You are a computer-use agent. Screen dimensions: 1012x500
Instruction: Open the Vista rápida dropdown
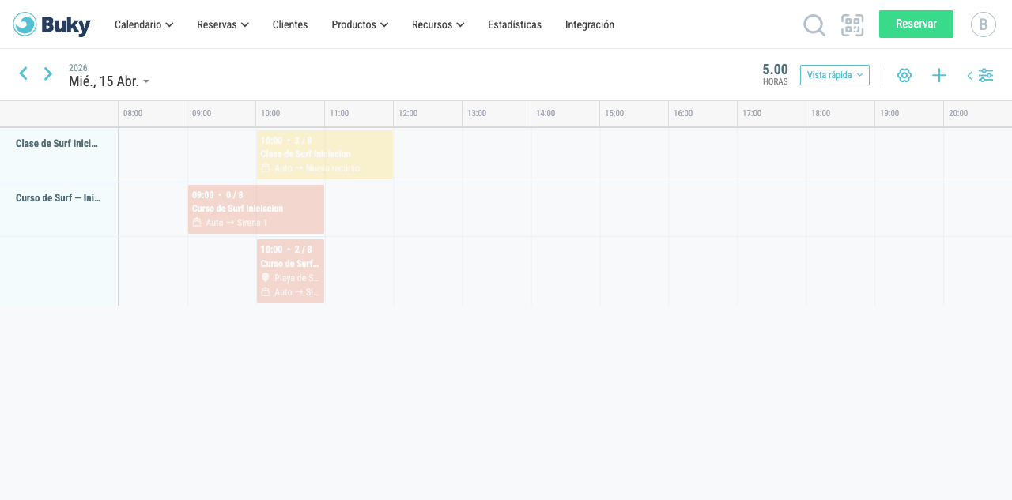tap(835, 75)
